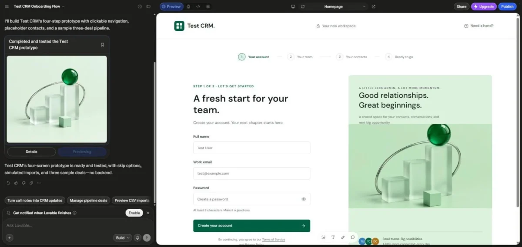522x247 pixels.
Task: Click the Your new workspace label
Action: 336,26
